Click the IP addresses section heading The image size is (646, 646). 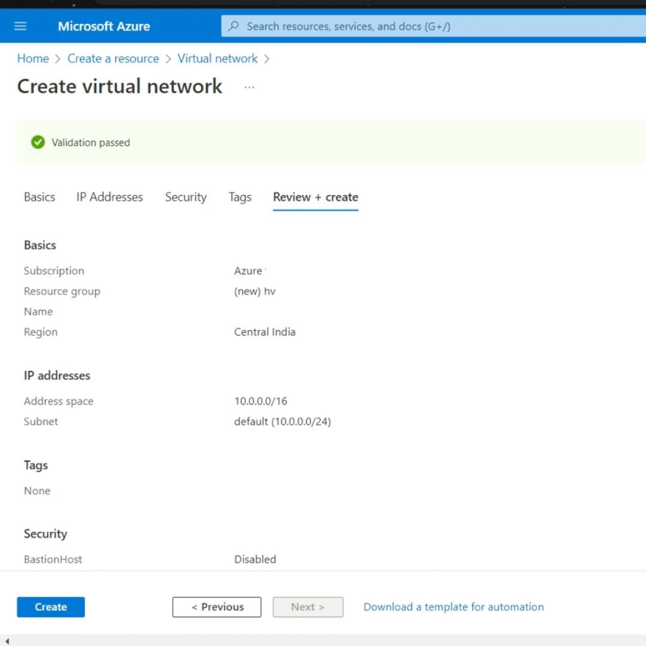(57, 376)
